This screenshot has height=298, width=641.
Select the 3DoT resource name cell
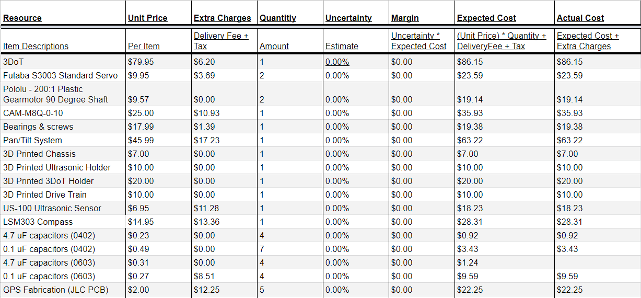click(x=63, y=62)
